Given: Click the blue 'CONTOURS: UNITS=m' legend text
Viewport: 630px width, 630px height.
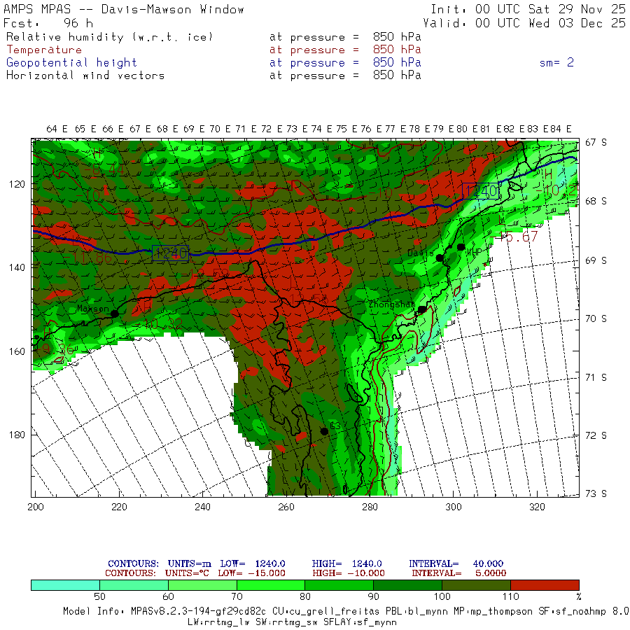Looking at the screenshot, I should coord(159,563).
